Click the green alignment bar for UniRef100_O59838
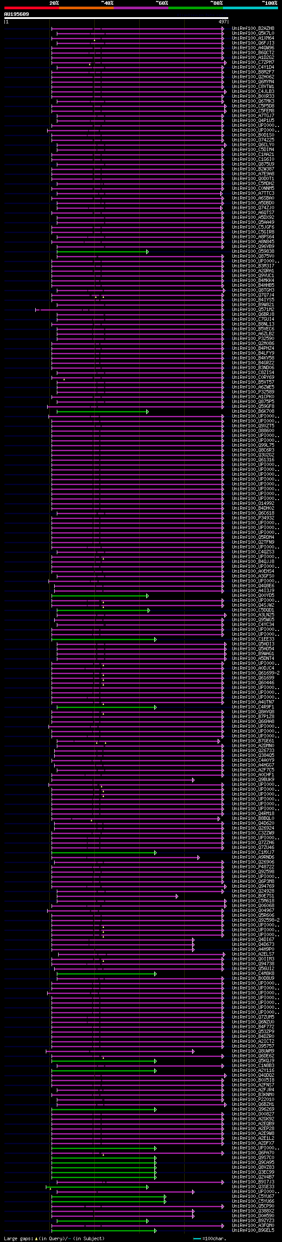282x1242 pixels. coord(103,252)
